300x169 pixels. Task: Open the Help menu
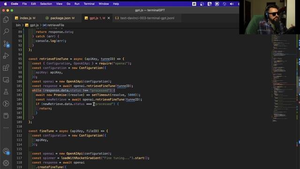[116, 4]
